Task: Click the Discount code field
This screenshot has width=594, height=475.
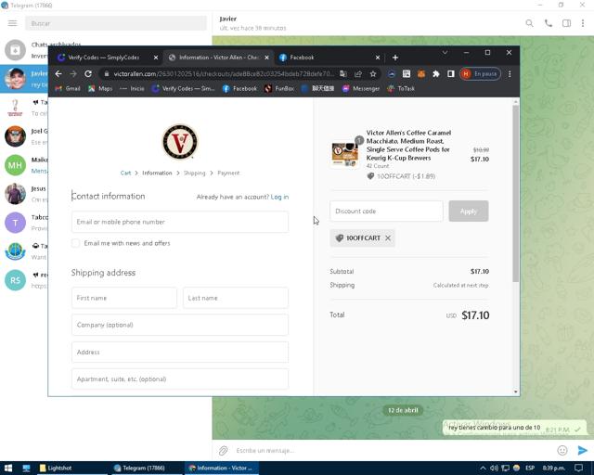Action: tap(386, 212)
